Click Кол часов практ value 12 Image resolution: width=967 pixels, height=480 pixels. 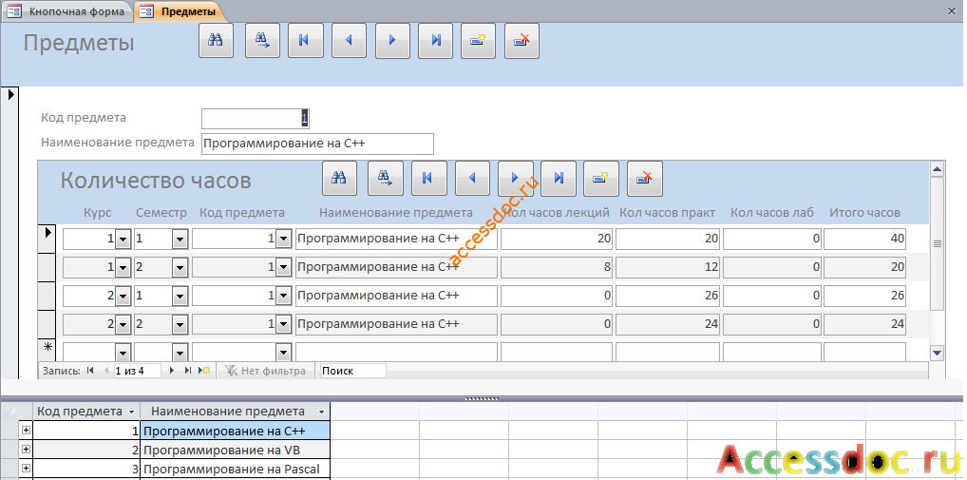coord(667,267)
